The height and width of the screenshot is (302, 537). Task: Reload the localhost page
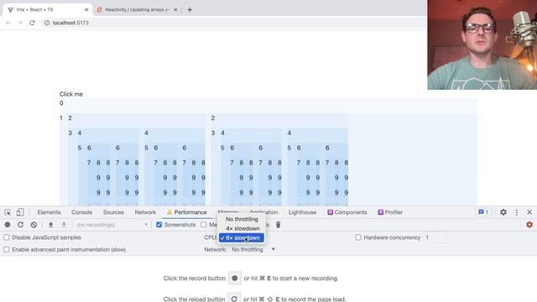click(32, 23)
